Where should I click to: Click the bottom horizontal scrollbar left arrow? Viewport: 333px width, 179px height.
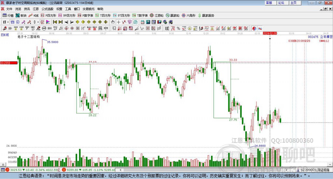click(x=120, y=170)
